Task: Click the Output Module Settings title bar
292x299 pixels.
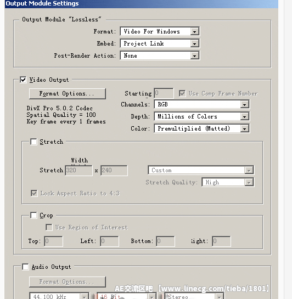Action: point(141,4)
